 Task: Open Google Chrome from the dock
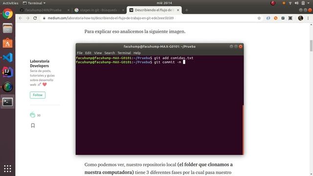tap(8, 14)
